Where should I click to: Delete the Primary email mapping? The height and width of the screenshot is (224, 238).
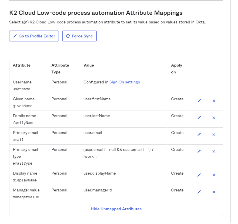(214, 135)
